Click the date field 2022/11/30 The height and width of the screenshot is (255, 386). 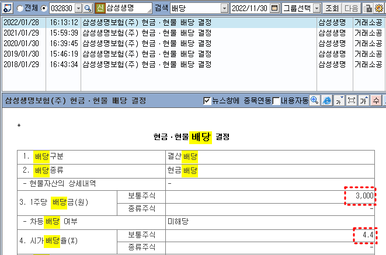pyautogui.click(x=249, y=8)
